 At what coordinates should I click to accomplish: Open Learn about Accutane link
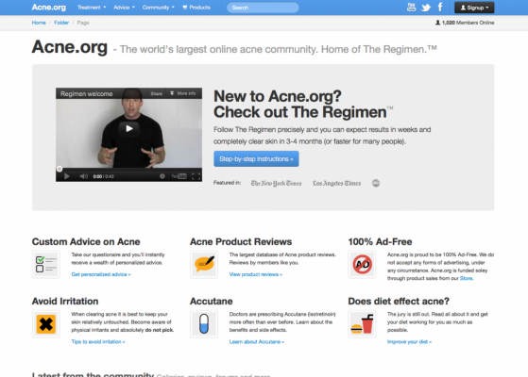click(257, 342)
